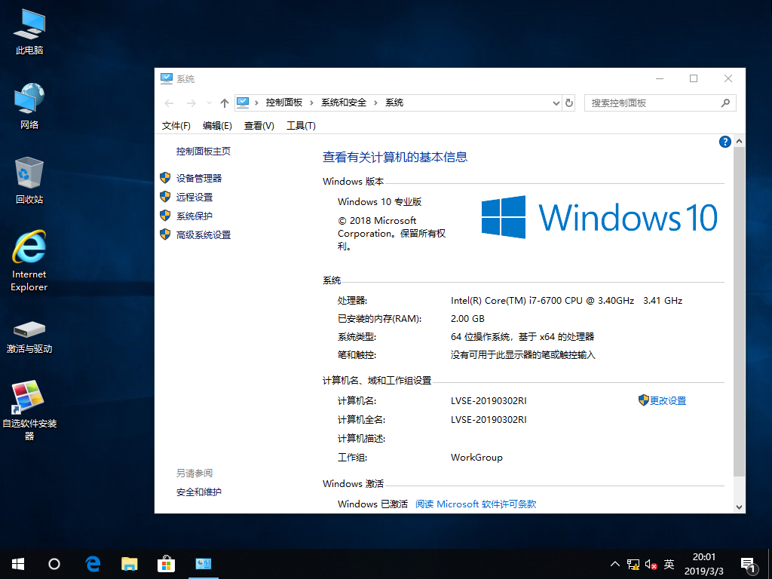Launch Microsoft Edge from the taskbar
This screenshot has width=772, height=579.
[92, 563]
